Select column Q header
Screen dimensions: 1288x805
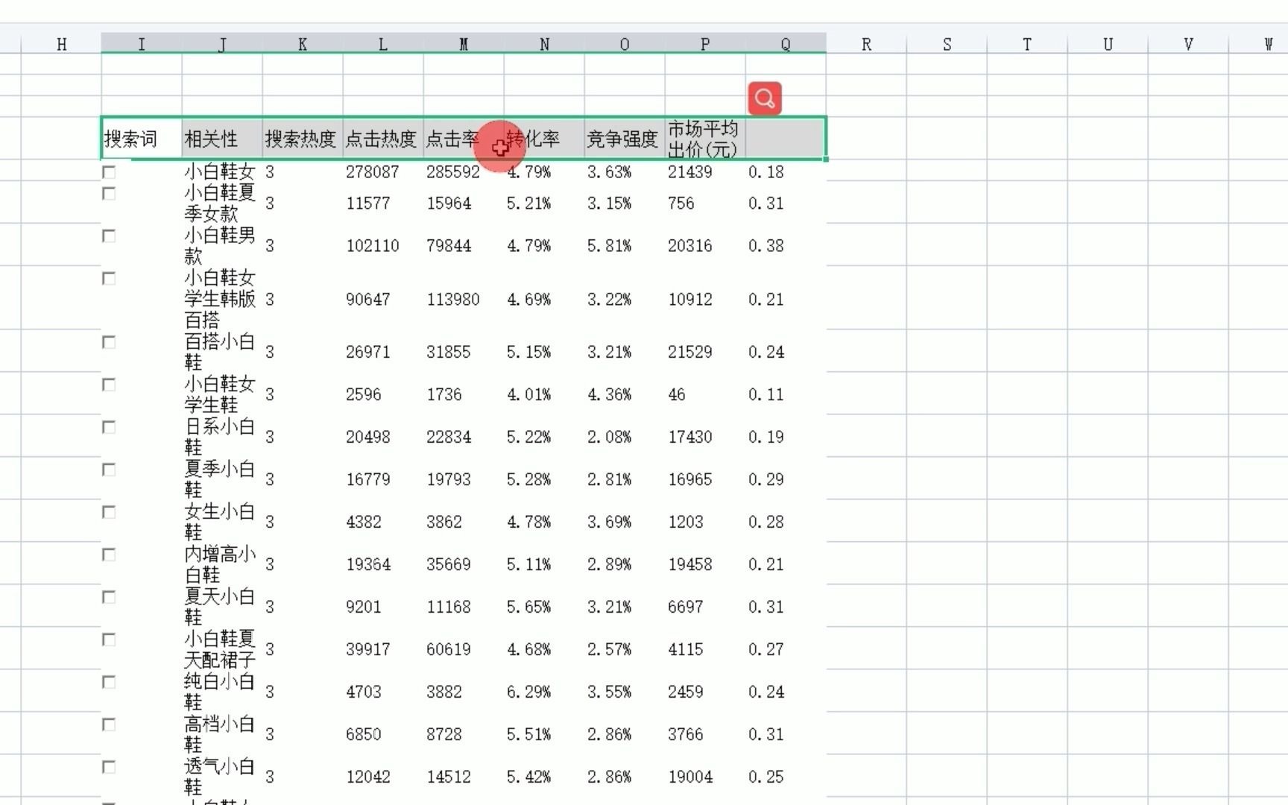point(786,44)
